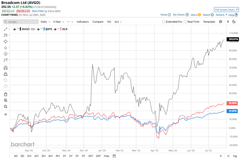Screen dimensions: 244x158
Task: Expand the bottom double-chevron panel
Action: [x=221, y=156]
